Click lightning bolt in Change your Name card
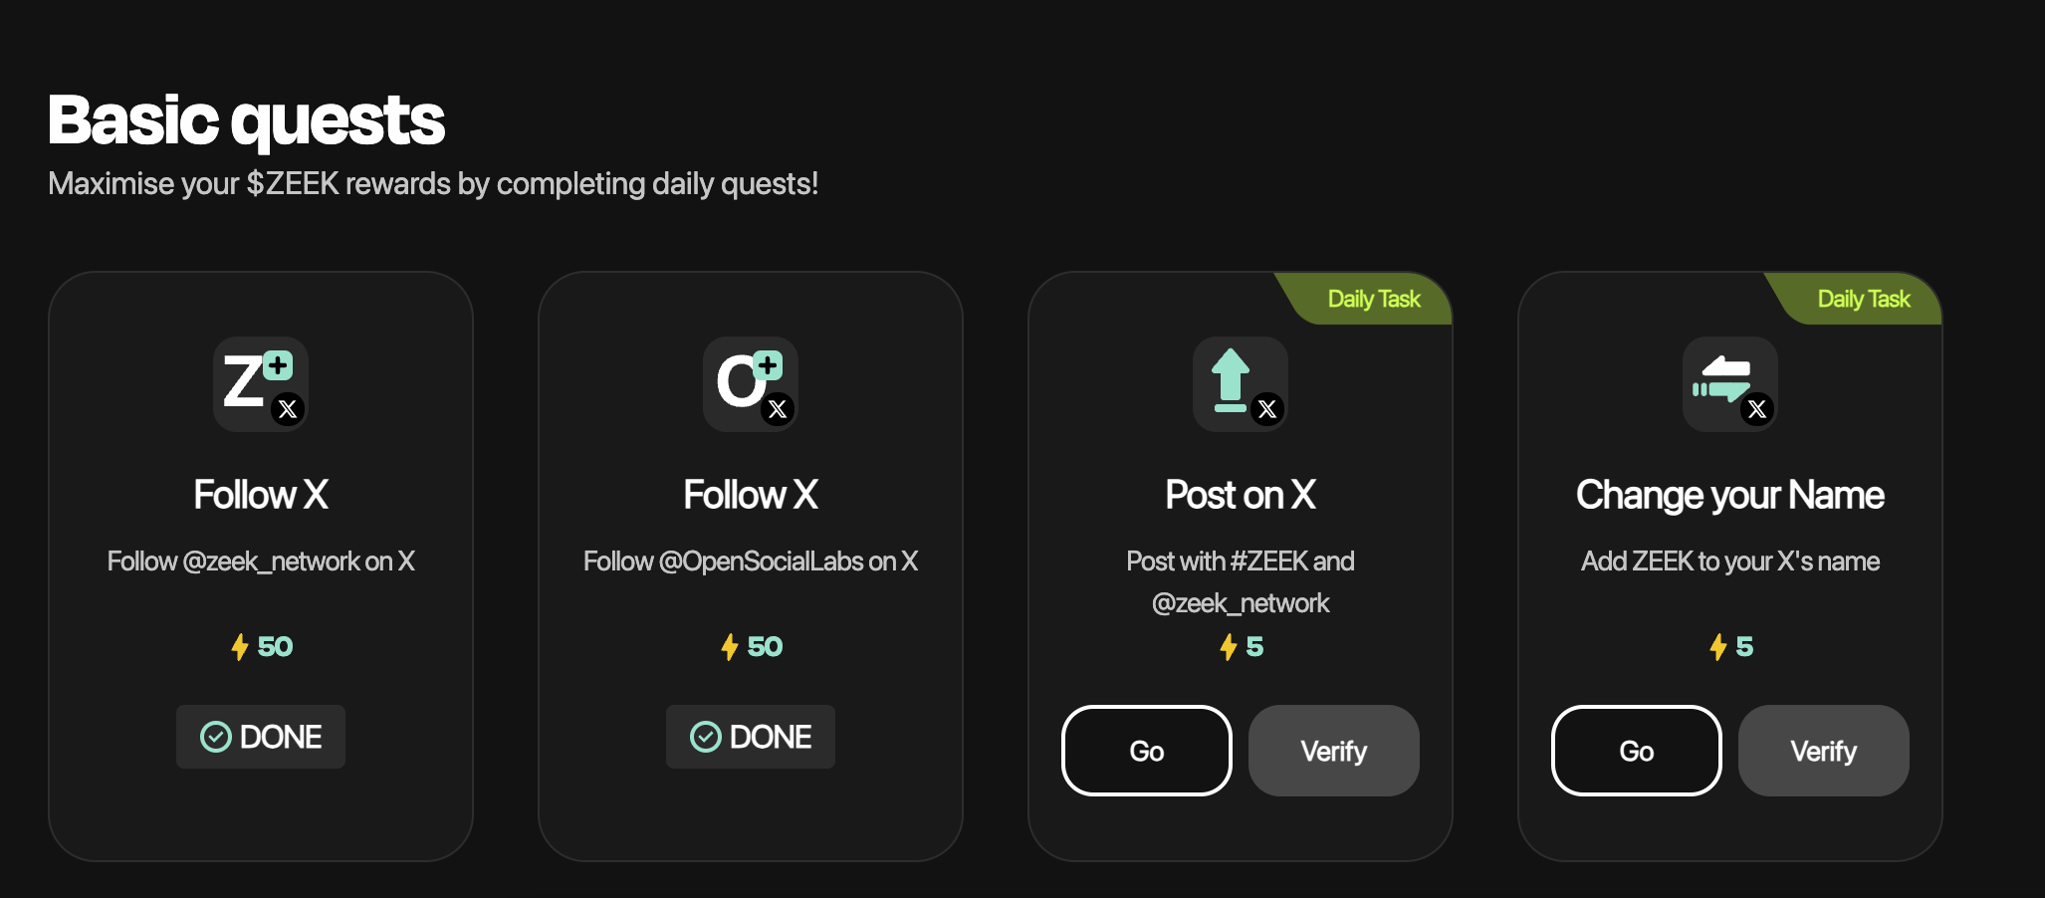2045x898 pixels. click(x=1718, y=647)
